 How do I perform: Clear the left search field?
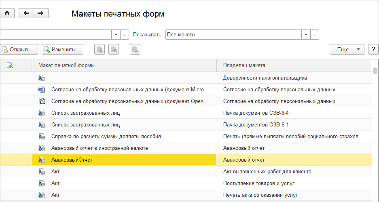[125, 35]
